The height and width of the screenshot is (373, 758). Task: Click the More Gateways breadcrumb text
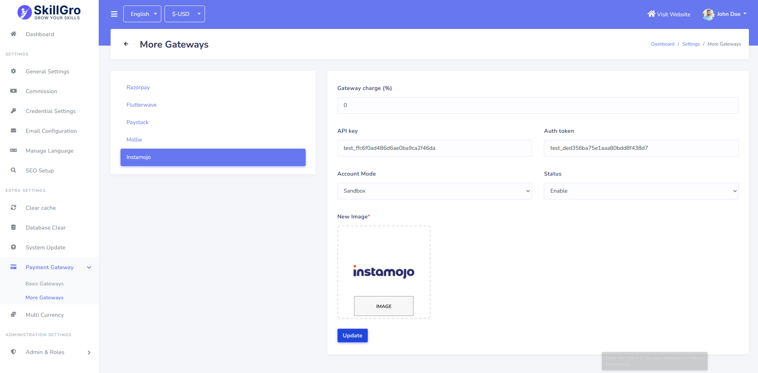point(724,44)
